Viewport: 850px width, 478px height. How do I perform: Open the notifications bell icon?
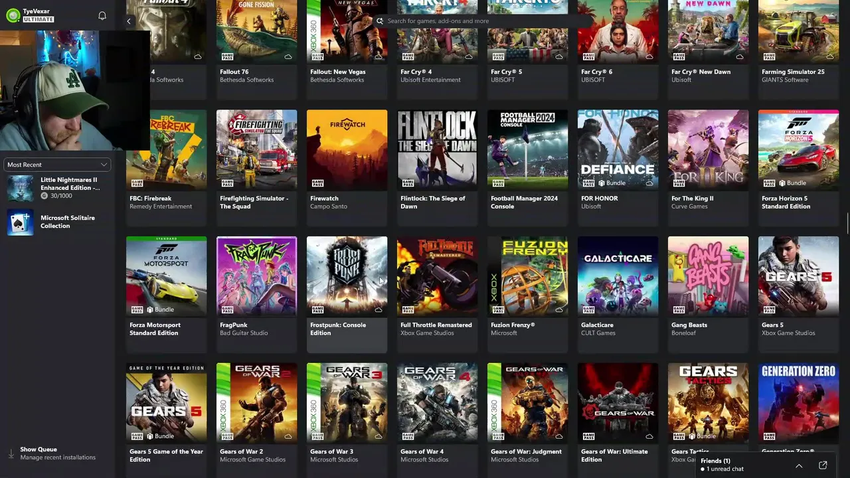(102, 15)
